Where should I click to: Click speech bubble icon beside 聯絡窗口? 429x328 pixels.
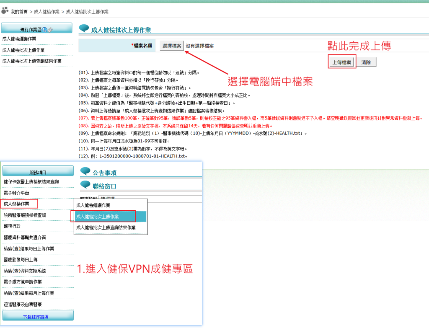[x=85, y=185]
